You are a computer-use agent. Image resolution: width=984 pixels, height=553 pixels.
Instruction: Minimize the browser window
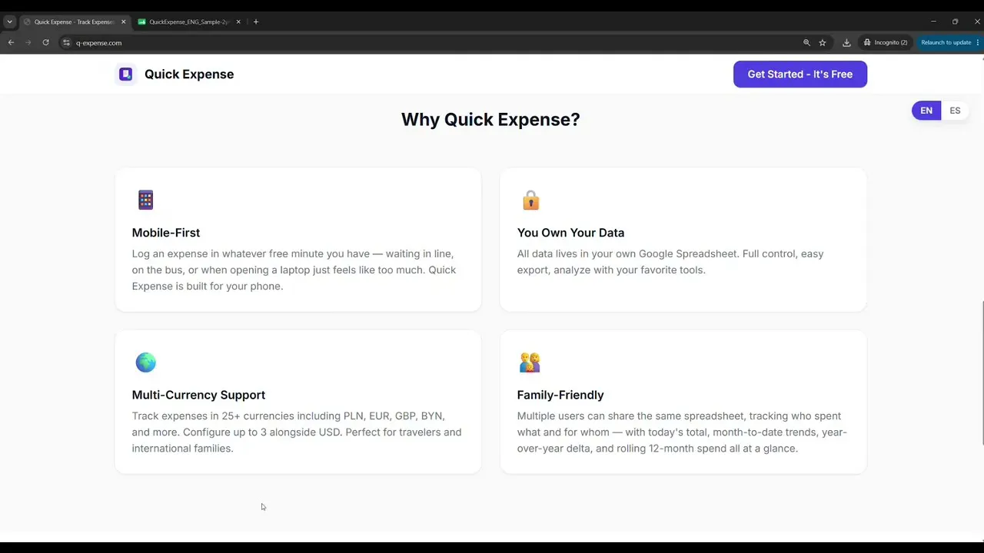pos(933,22)
